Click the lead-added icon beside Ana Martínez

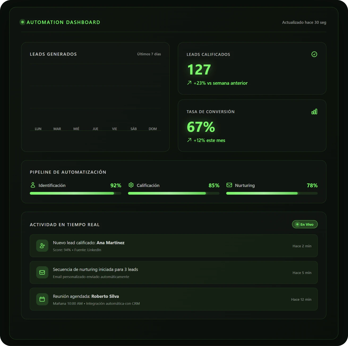click(42, 246)
